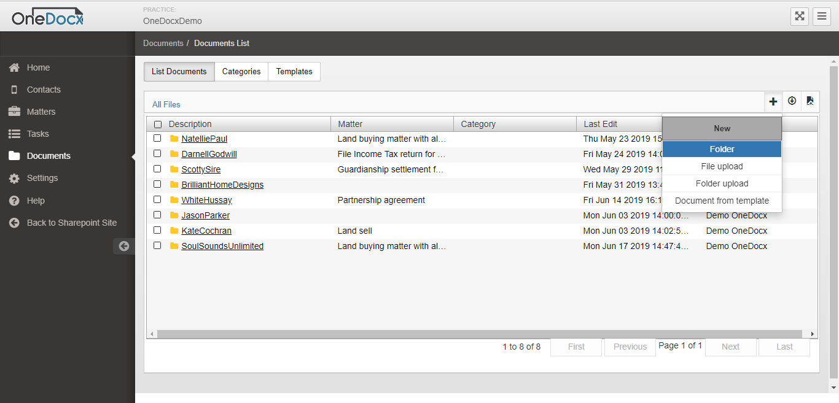This screenshot has height=403, width=839.
Task: Select the List Documents tab
Action: 179,72
